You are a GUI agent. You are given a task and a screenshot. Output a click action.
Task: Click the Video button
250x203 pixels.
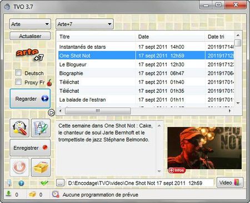click(x=230, y=182)
